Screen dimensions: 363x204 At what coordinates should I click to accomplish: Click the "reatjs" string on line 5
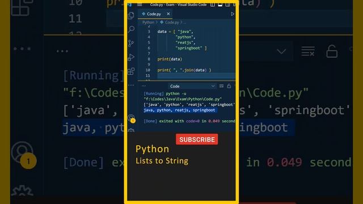click(x=184, y=42)
